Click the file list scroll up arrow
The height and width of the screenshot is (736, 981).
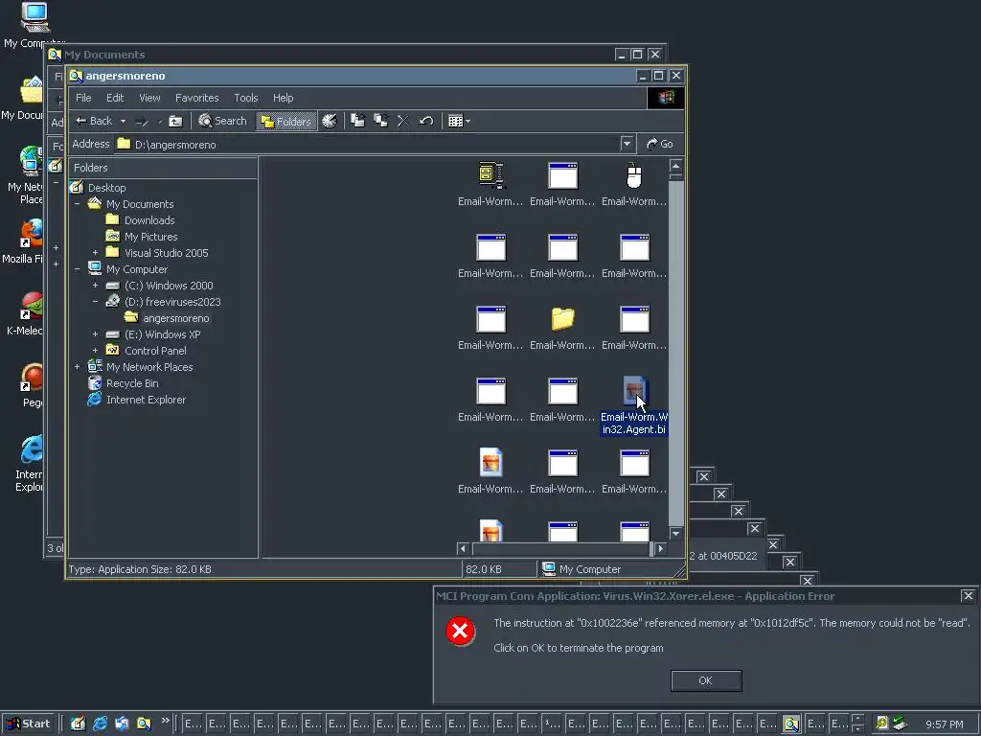click(675, 166)
